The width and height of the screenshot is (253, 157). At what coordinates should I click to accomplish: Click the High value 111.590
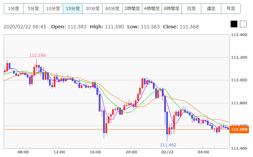click(x=114, y=27)
